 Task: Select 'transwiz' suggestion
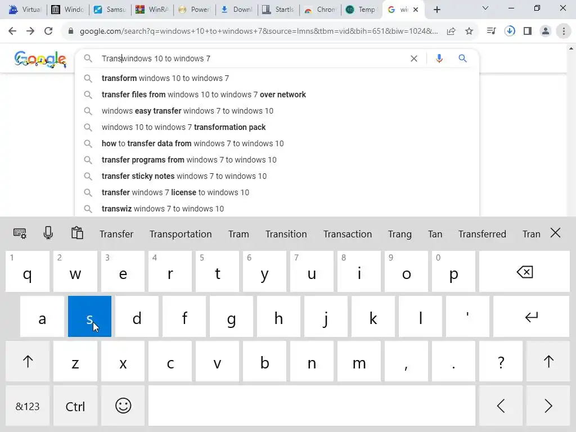(277, 209)
